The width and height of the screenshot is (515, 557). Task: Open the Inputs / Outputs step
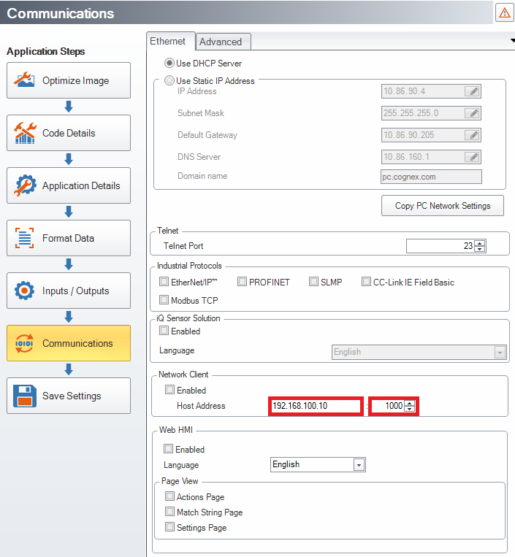click(69, 291)
